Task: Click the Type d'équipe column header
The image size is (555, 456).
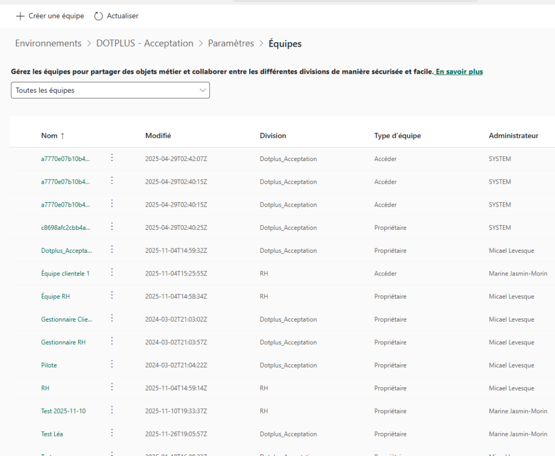Action: (397, 136)
